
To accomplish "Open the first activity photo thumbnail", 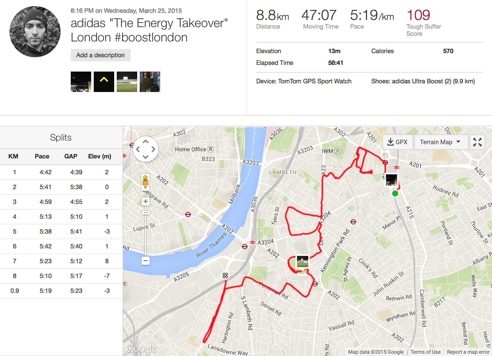I will pos(81,82).
